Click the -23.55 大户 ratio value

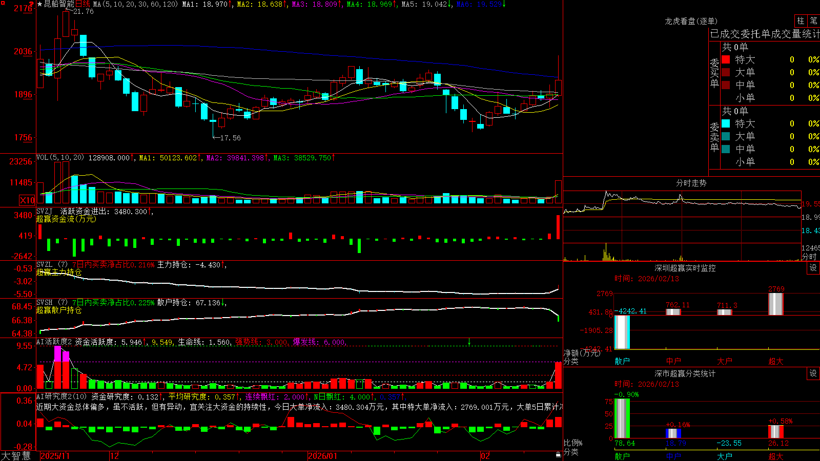click(x=729, y=443)
